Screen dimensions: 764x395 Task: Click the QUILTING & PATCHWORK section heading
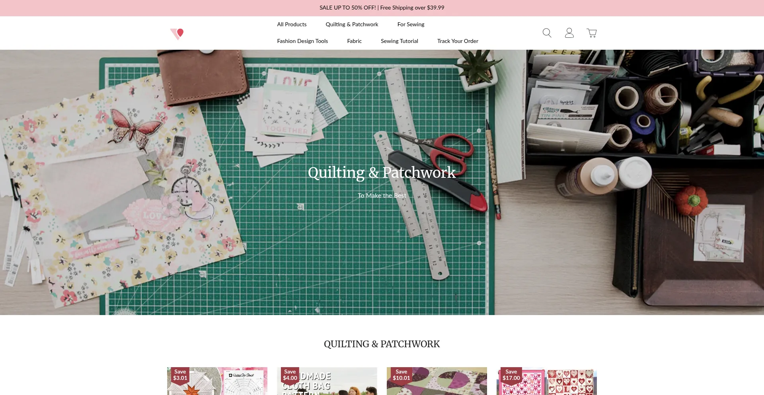pyautogui.click(x=382, y=344)
